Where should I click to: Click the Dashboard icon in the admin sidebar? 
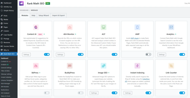coord(2,3)
